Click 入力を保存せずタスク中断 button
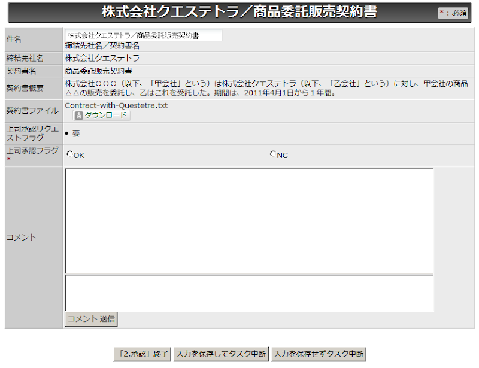This screenshot has height=368, width=479. click(x=319, y=354)
